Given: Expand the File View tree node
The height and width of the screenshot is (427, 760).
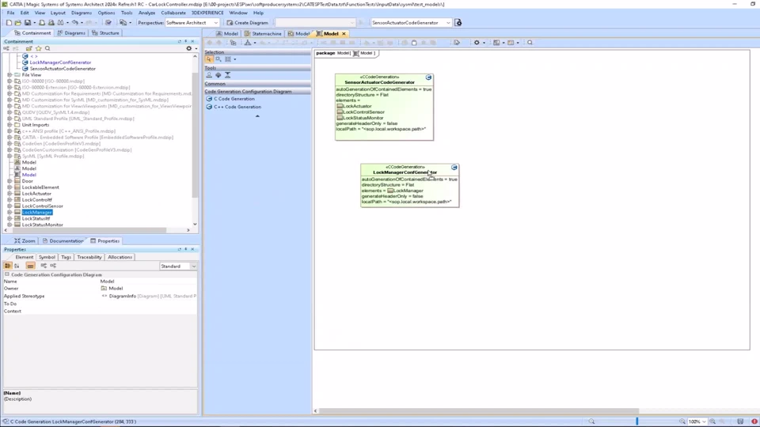Looking at the screenshot, I should pyautogui.click(x=9, y=75).
